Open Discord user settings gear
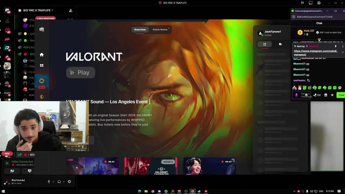Screen dimensions: 345x194 [x=69, y=182]
